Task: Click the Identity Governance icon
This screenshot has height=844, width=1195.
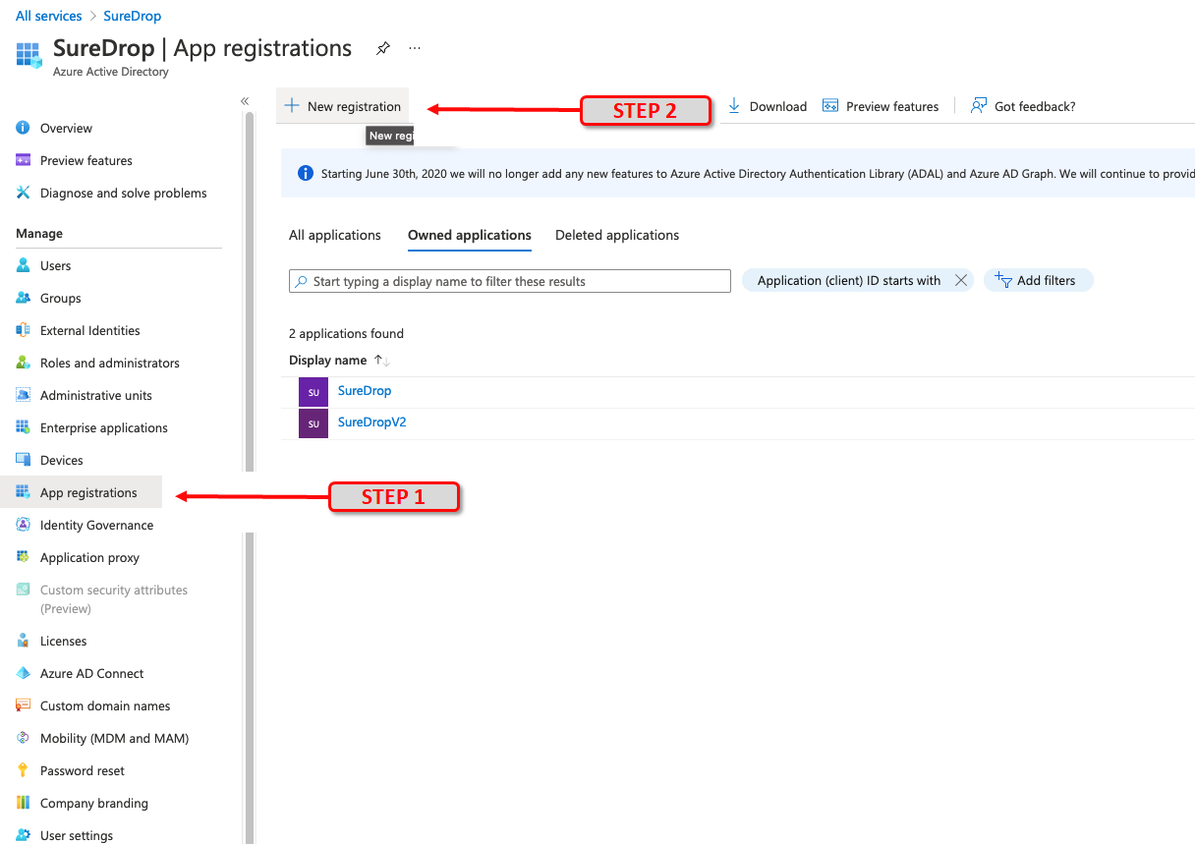Action: pos(24,525)
